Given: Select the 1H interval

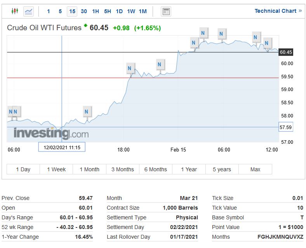Looking at the screenshot, I should click(x=96, y=11).
